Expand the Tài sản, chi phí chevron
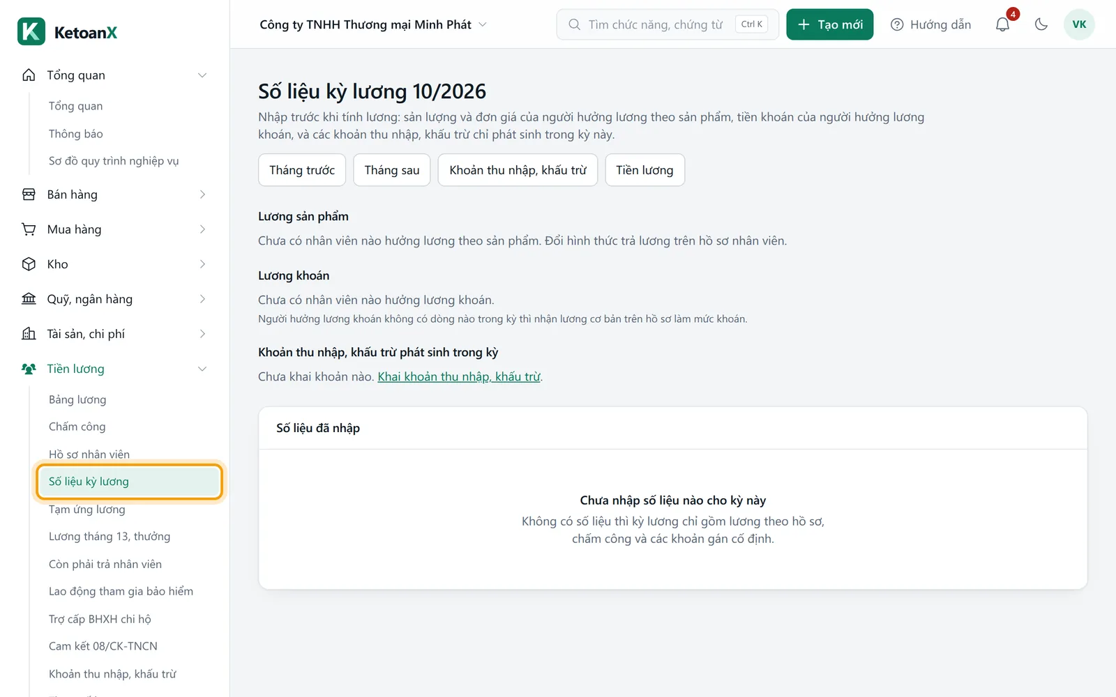This screenshot has width=1116, height=697. 202,334
